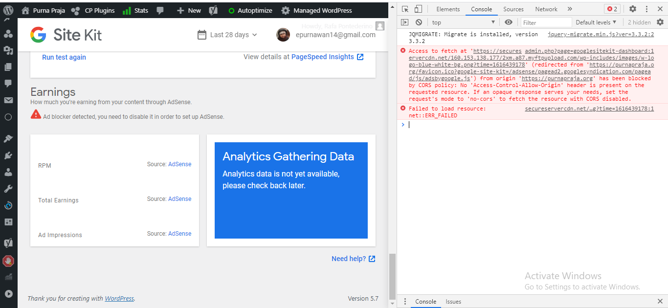The height and width of the screenshot is (308, 668).
Task: Click AdSense source link for Total Earnings
Action: pyautogui.click(x=179, y=199)
